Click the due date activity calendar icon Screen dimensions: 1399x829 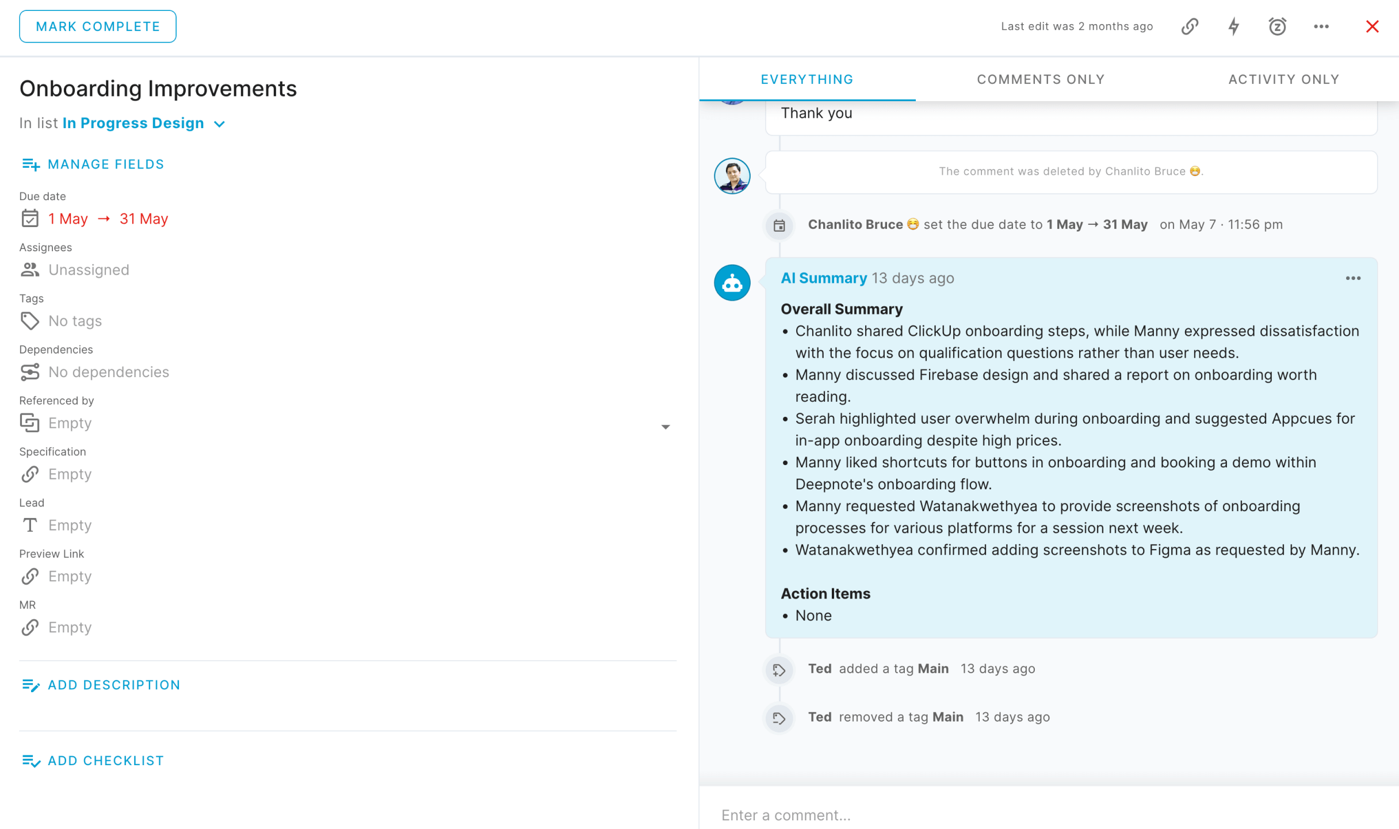pos(779,225)
